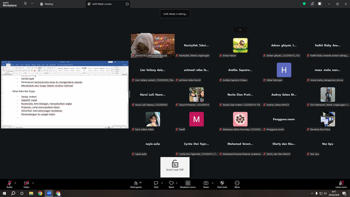Viewport: 350px width, 197px height.
Task: Click the Nashyllah_Tekni... participant tile
Action: (196, 45)
